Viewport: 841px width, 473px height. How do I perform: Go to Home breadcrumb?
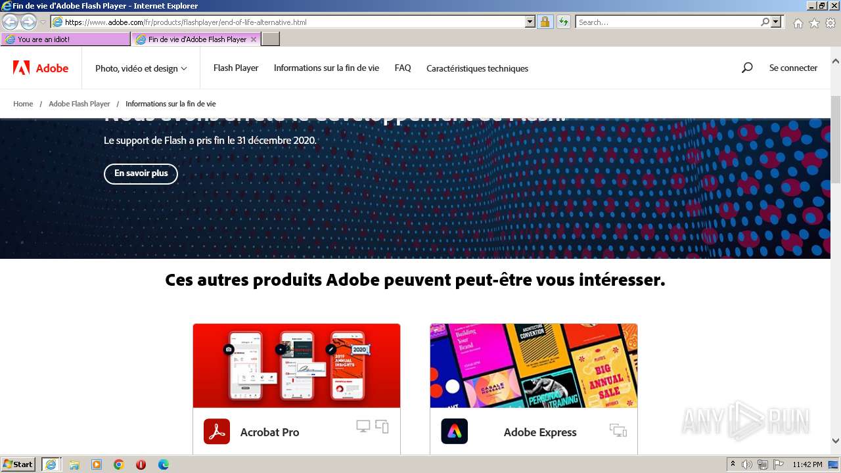click(23, 104)
